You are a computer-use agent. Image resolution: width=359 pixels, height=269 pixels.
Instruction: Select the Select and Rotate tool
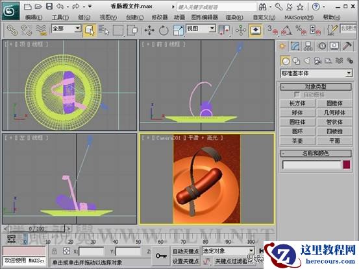[x=164, y=30]
